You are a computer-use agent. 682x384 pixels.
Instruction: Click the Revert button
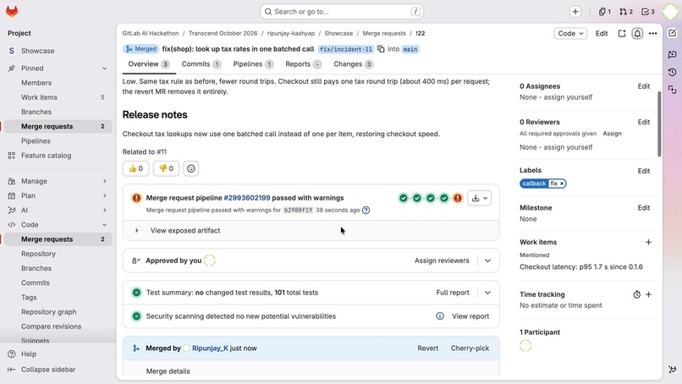tap(427, 348)
